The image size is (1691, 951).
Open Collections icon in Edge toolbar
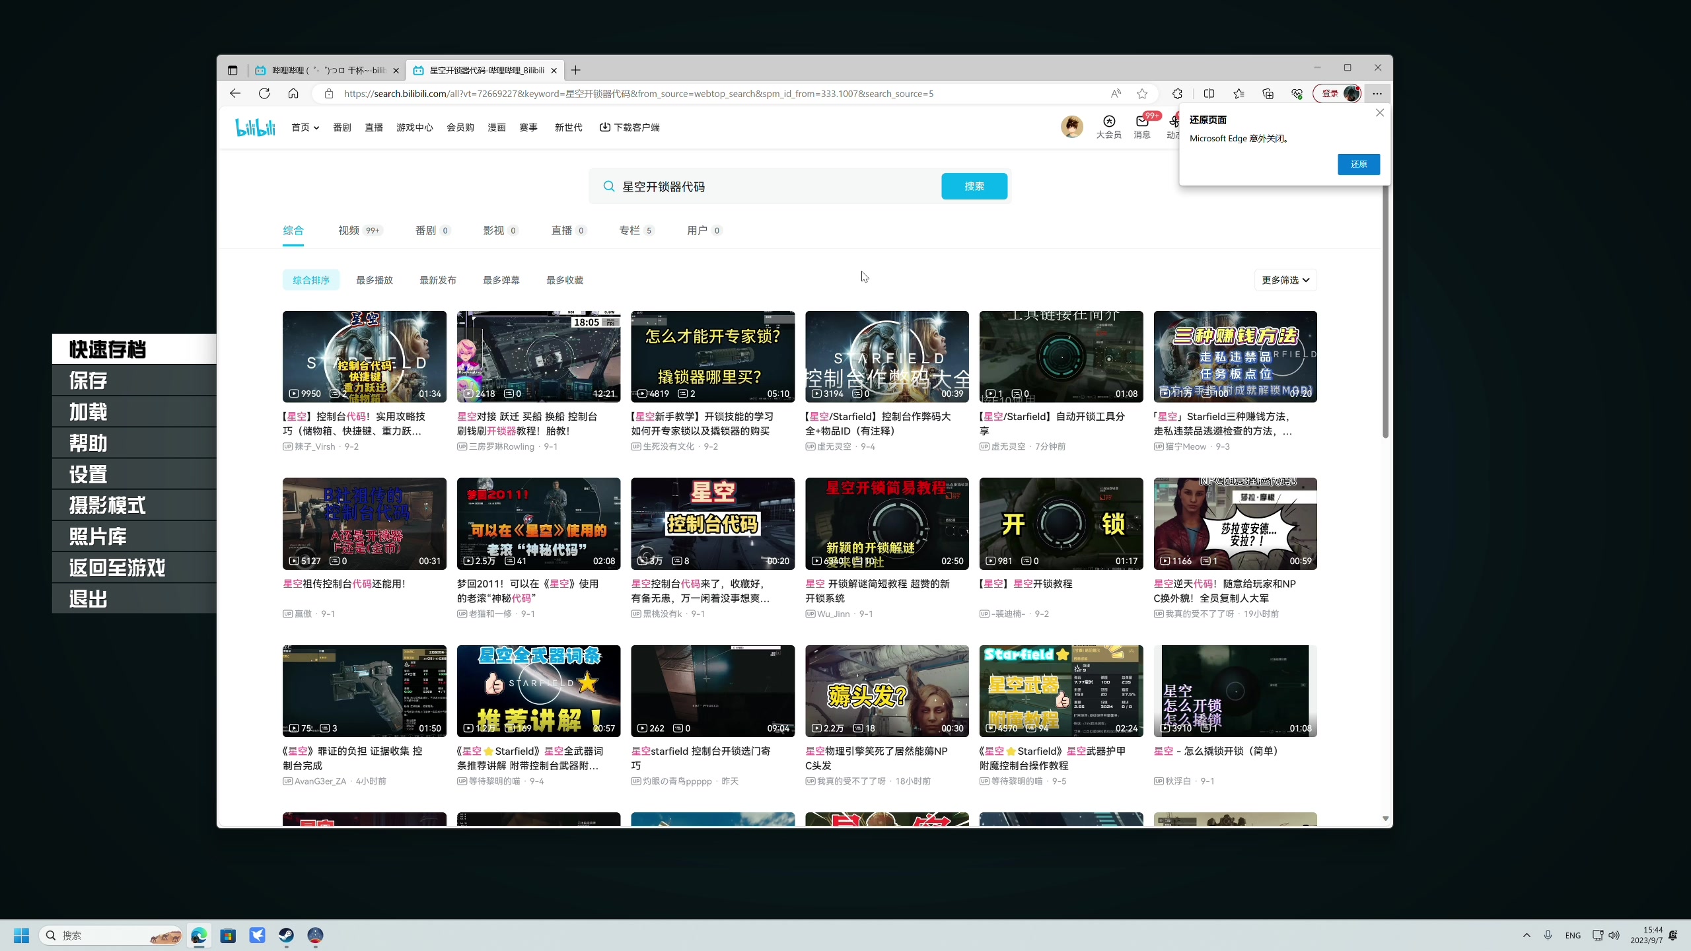tap(1268, 93)
